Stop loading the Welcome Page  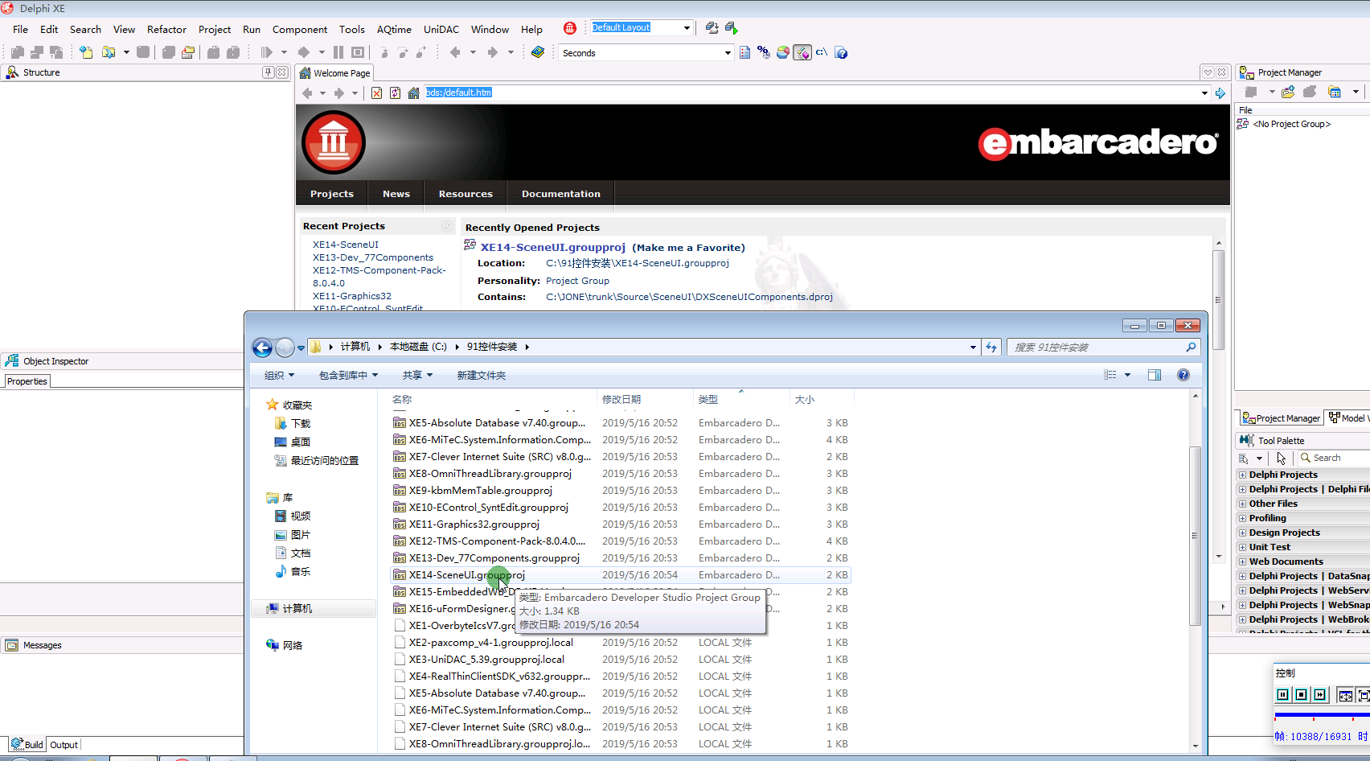(376, 93)
